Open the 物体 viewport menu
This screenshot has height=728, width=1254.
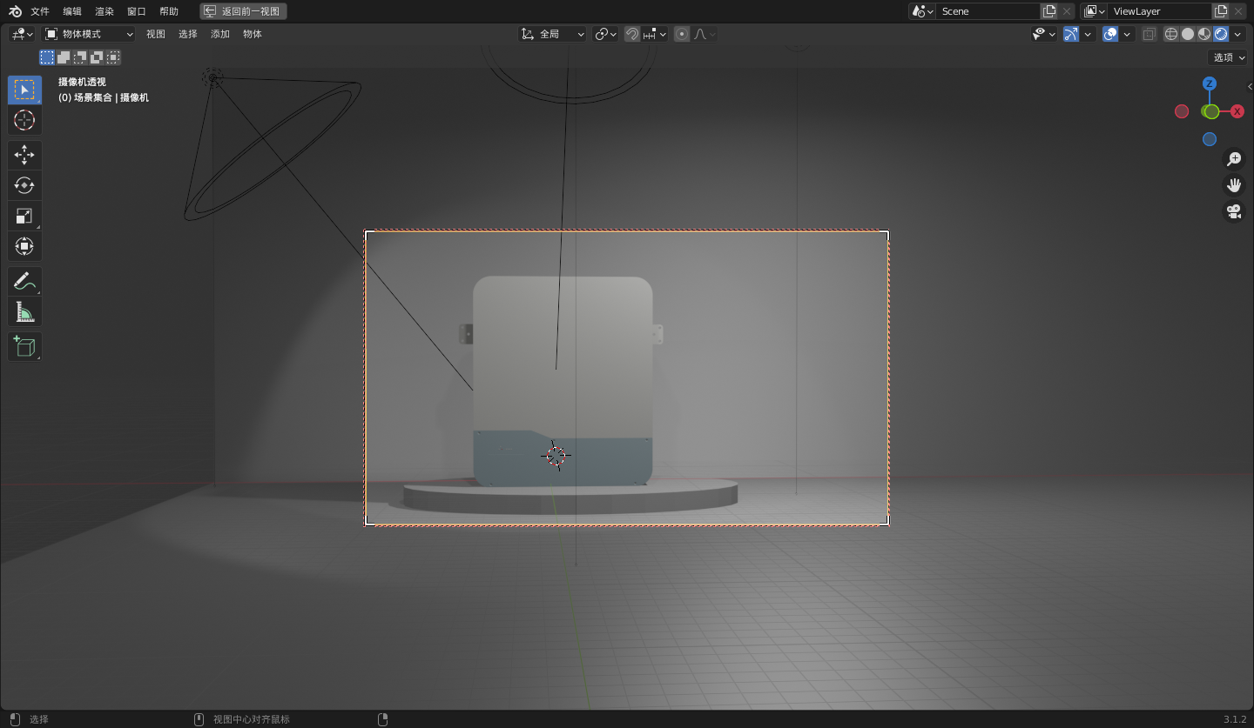pos(253,34)
